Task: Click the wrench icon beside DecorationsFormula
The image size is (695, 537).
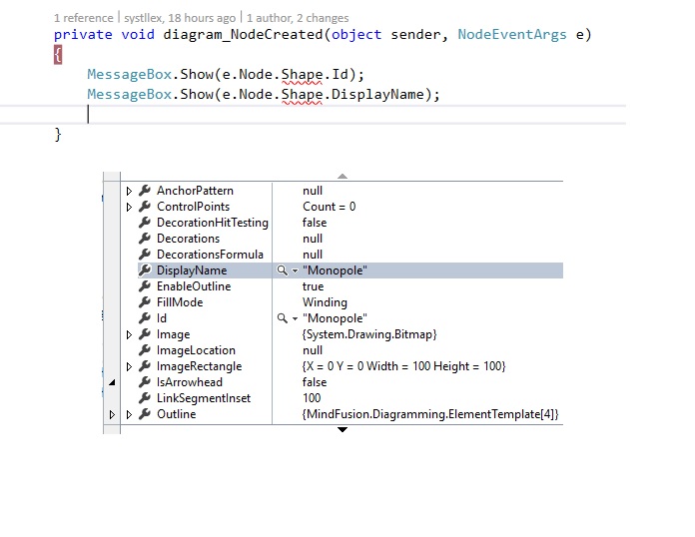Action: coord(145,255)
